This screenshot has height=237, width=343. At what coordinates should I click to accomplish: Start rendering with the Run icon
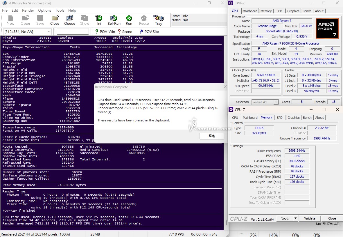[x=129, y=20]
